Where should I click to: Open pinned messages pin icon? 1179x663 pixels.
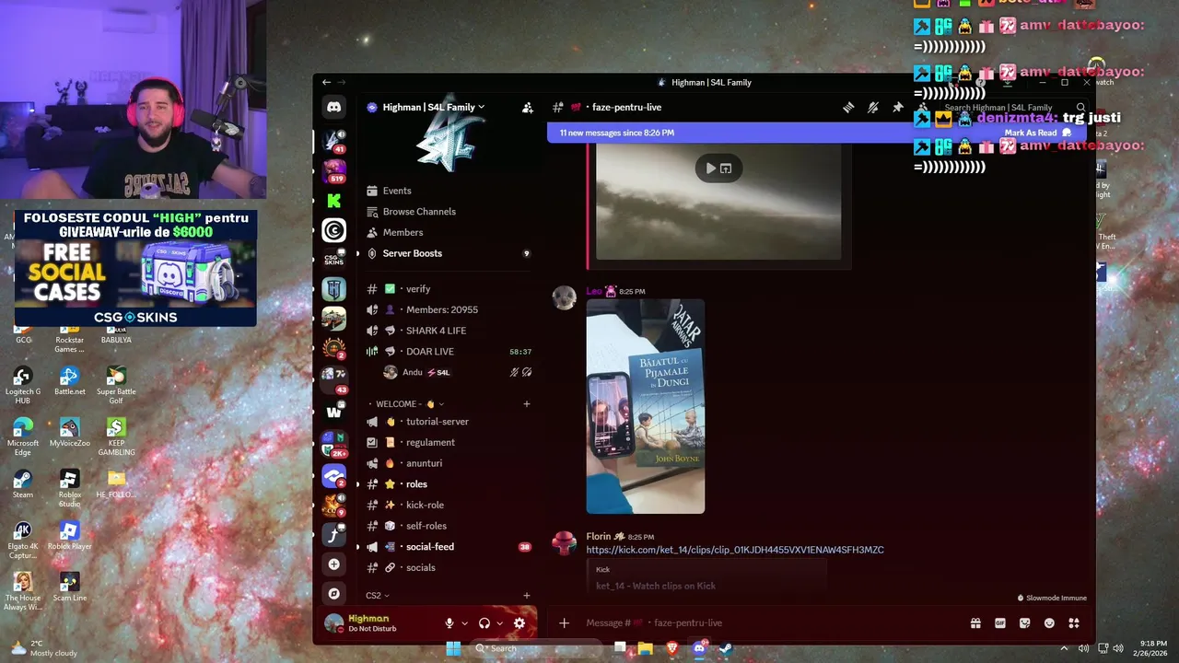pyautogui.click(x=898, y=108)
